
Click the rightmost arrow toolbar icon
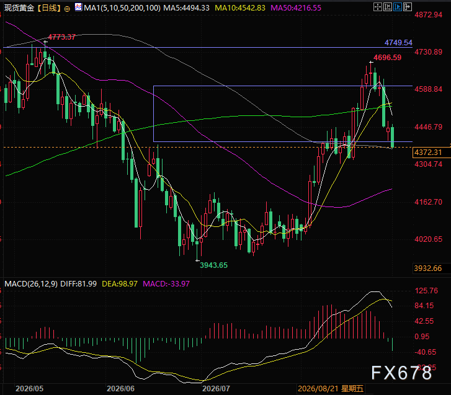pos(408,7)
